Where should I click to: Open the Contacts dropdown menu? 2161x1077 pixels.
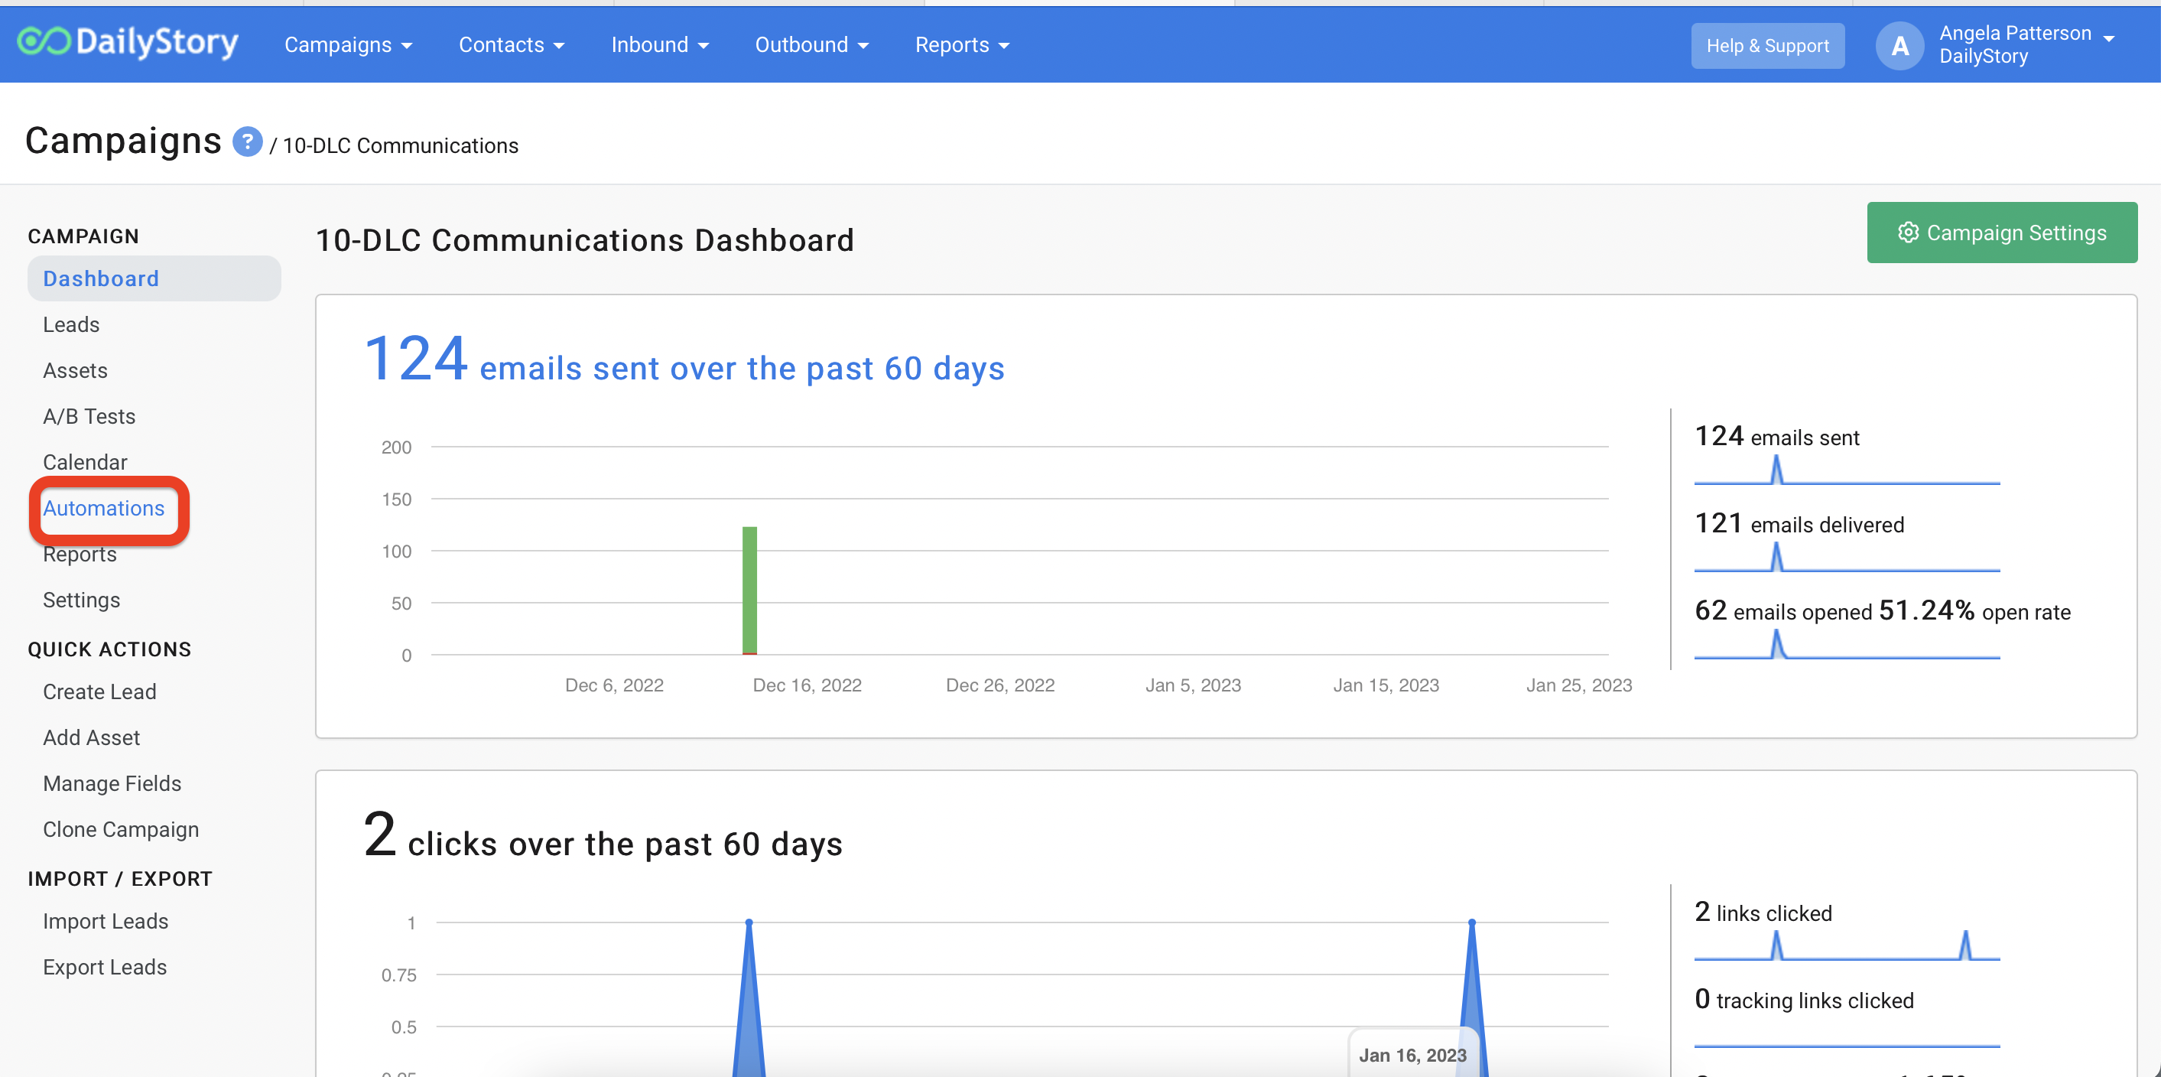click(511, 45)
